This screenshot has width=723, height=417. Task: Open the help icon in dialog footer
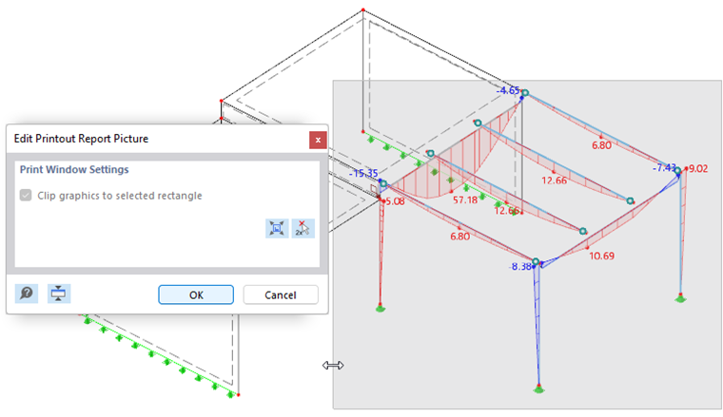pos(27,294)
